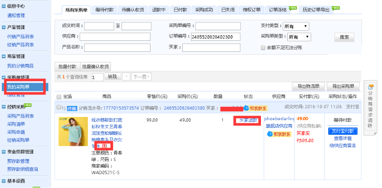Click the 支付宝付款 button

[x=343, y=131]
